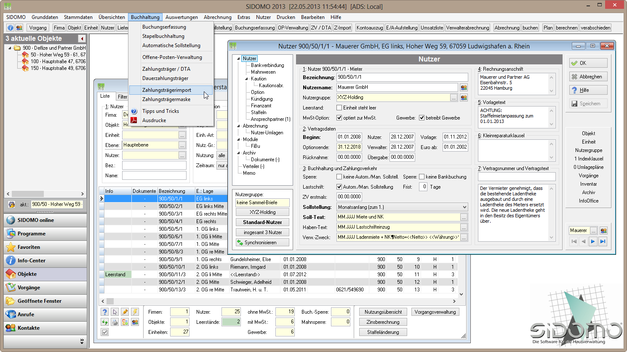This screenshot has width=627, height=352.
Task: Open SIDOMO online in sidebar
Action: pyautogui.click(x=45, y=220)
